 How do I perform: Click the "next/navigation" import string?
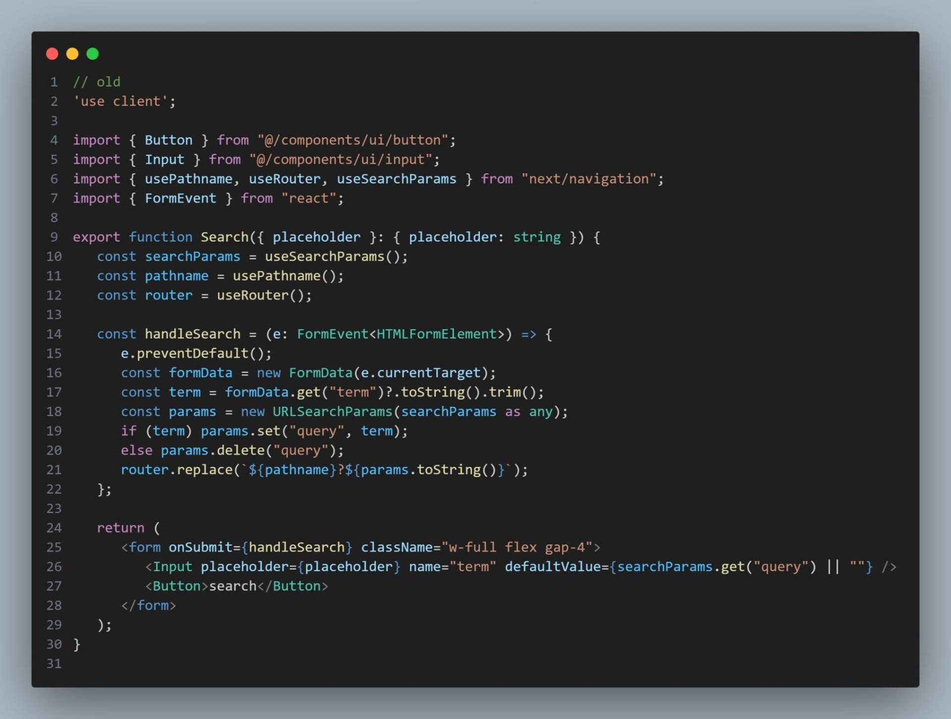coord(589,179)
